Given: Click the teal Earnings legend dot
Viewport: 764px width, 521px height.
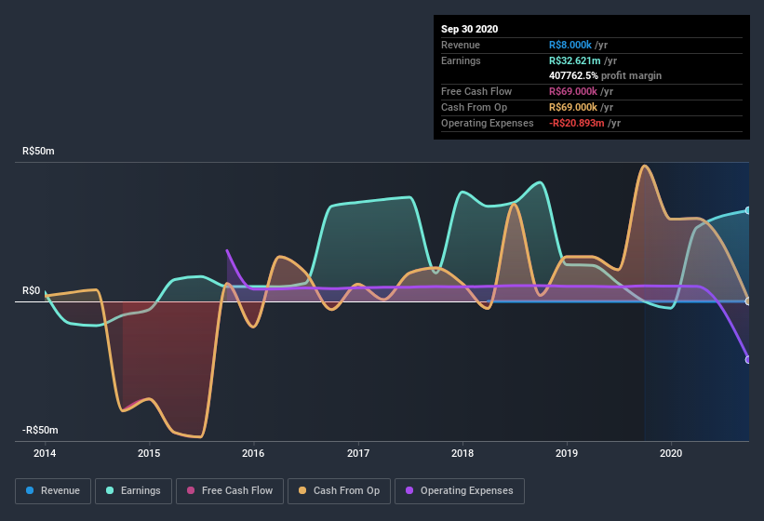Looking at the screenshot, I should click(110, 490).
